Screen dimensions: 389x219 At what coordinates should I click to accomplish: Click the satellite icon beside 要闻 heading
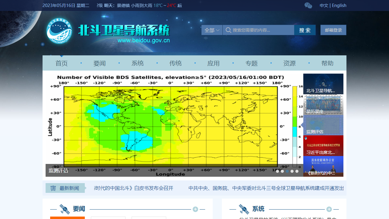[x=64, y=209]
